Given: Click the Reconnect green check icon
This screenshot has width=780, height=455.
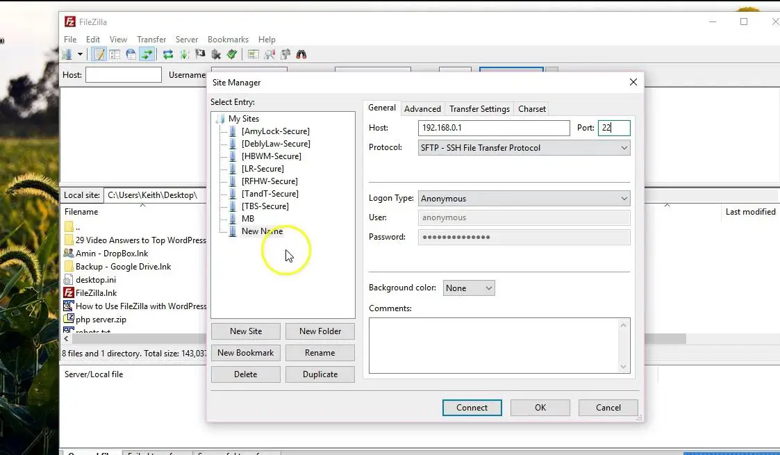Looking at the screenshot, I should coord(232,54).
